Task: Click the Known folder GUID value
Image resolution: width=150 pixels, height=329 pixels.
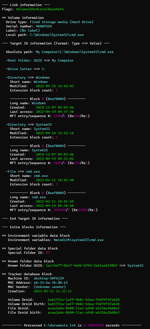Action: (82, 265)
